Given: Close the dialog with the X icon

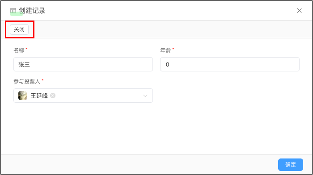Looking at the screenshot, I should (299, 11).
